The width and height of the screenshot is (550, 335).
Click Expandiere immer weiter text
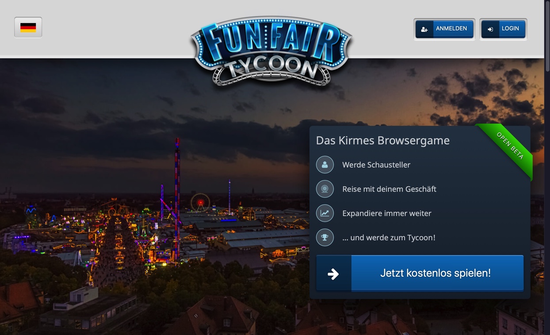coord(387,213)
